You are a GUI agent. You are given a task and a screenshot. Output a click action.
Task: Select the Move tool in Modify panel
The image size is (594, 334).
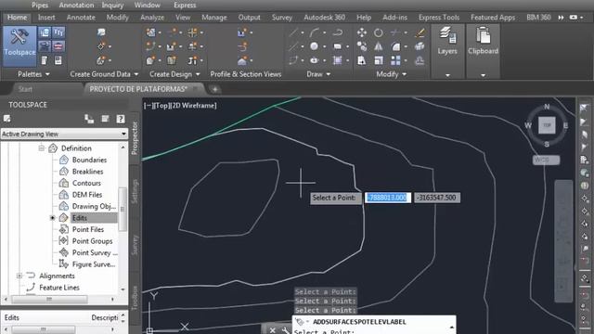click(x=362, y=32)
